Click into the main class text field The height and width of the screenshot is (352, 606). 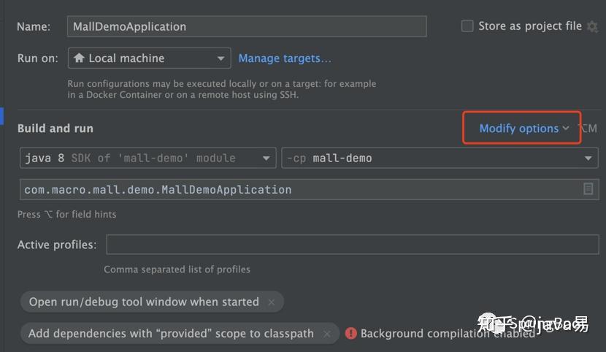pyautogui.click(x=299, y=189)
